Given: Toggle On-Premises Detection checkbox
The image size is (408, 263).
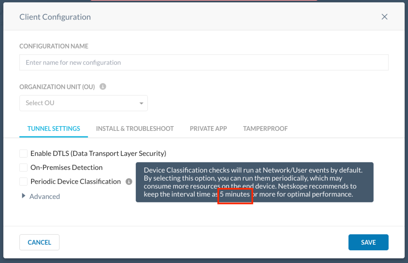Looking at the screenshot, I should tap(24, 168).
